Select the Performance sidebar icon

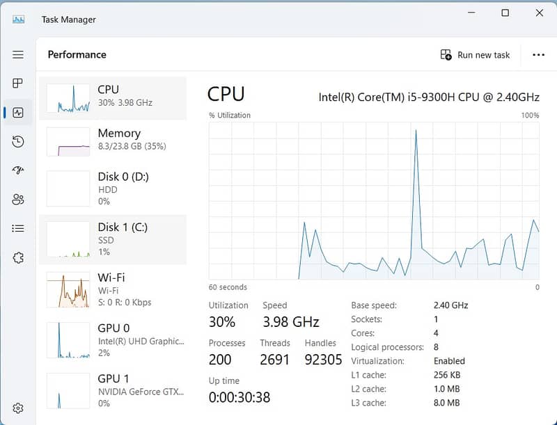[x=18, y=113]
